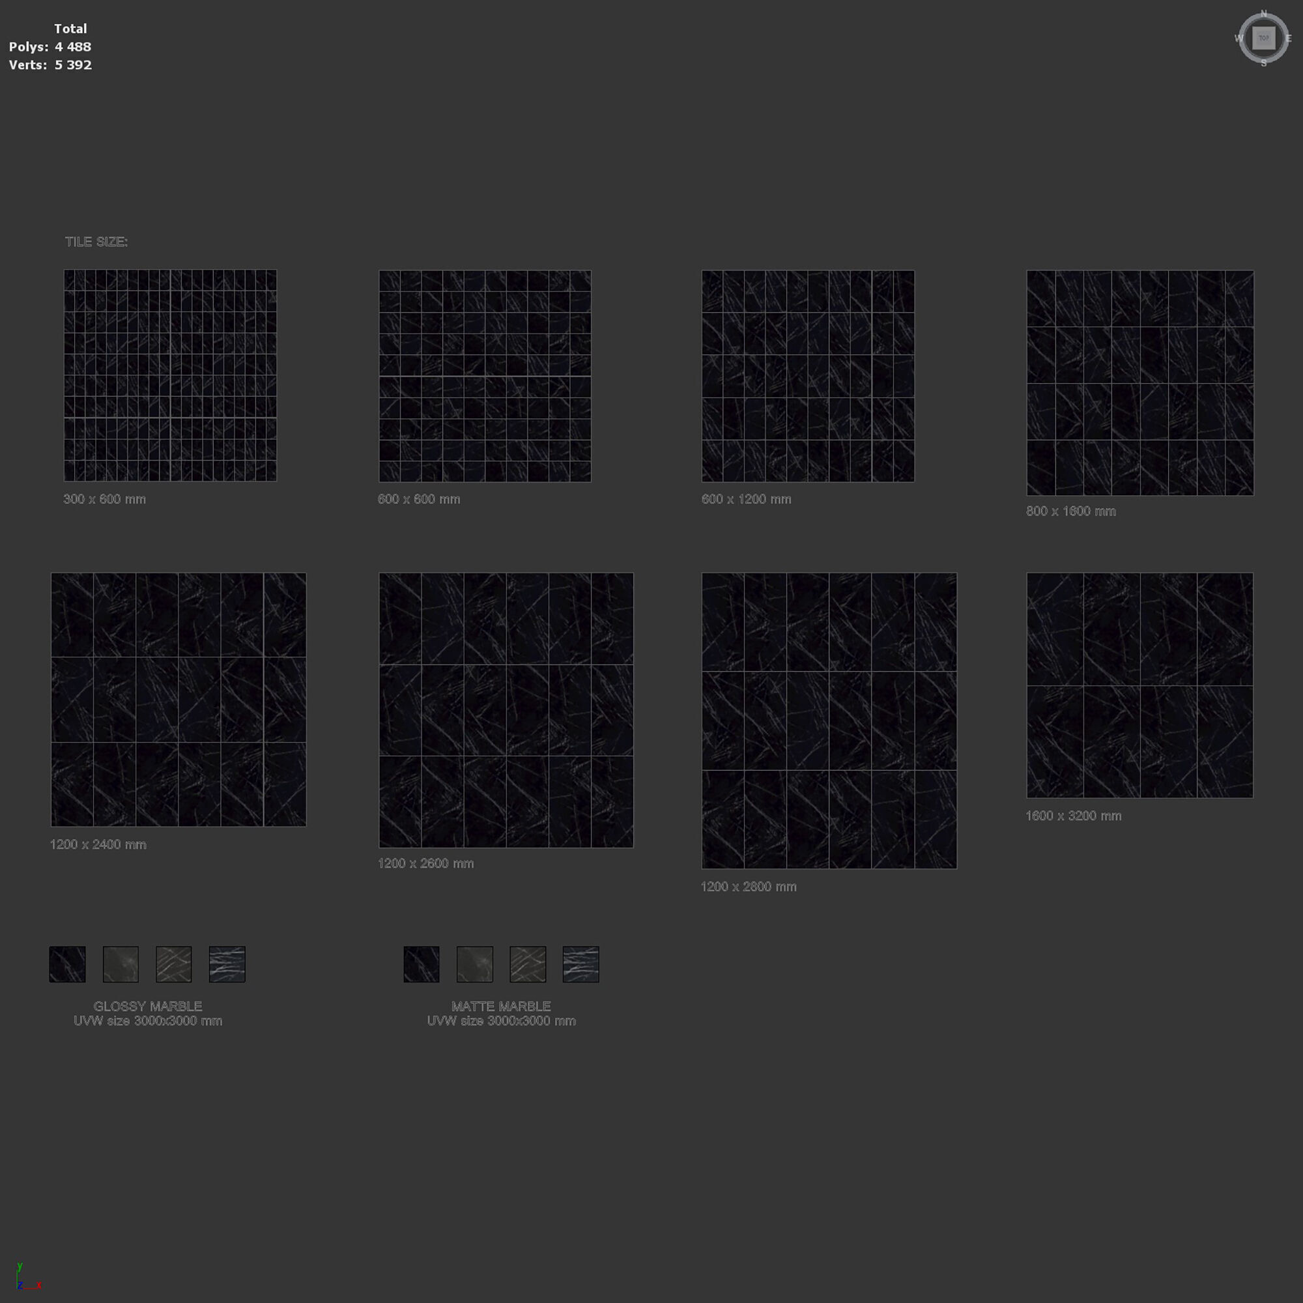Screen dimensions: 1303x1303
Task: Pick the plain grey Matte Marble swatch
Action: 475,964
